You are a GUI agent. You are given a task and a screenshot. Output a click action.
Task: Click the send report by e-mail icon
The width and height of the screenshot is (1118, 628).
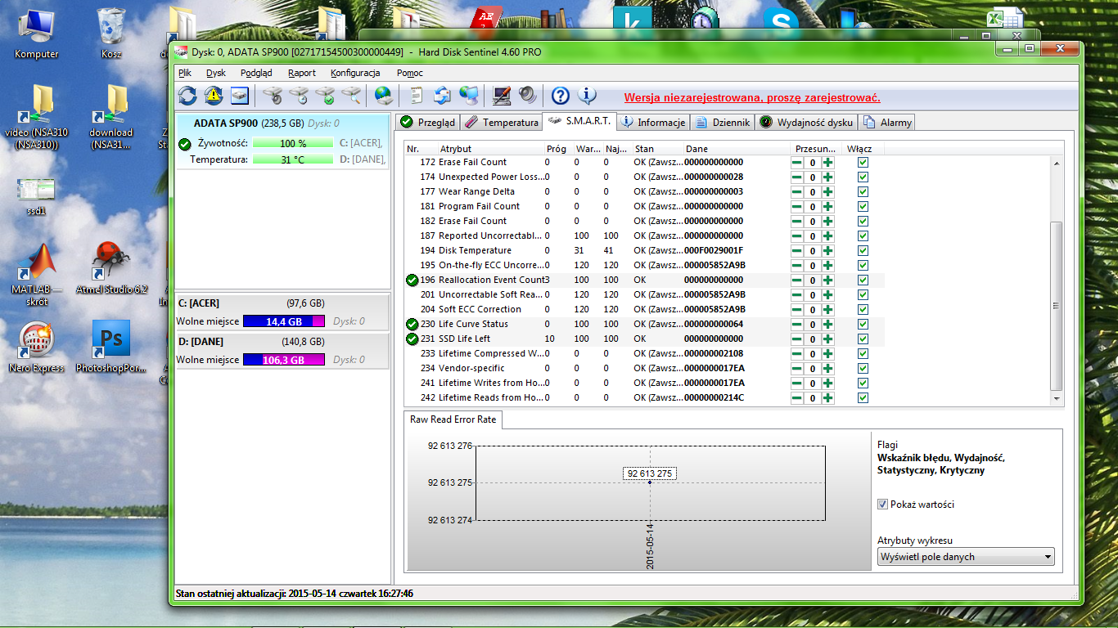[442, 96]
